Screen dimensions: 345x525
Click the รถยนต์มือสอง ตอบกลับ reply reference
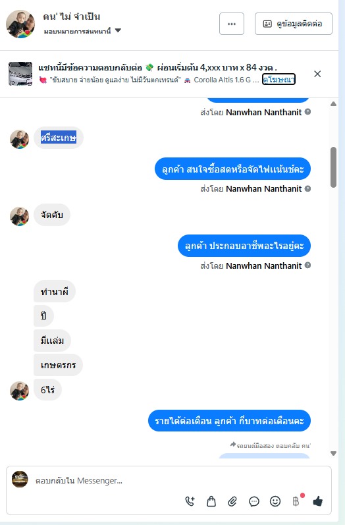coord(271,446)
